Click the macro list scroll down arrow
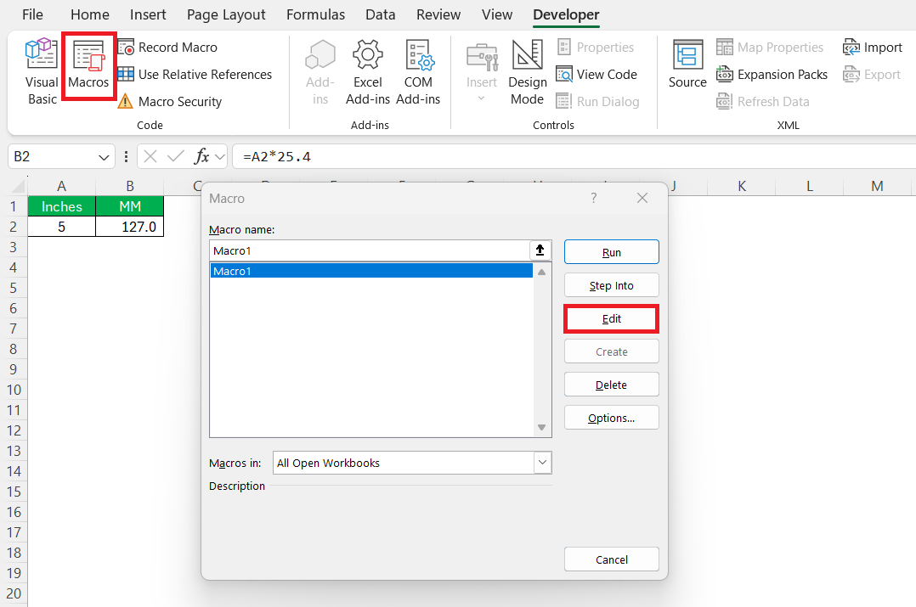This screenshot has height=607, width=916. [541, 428]
